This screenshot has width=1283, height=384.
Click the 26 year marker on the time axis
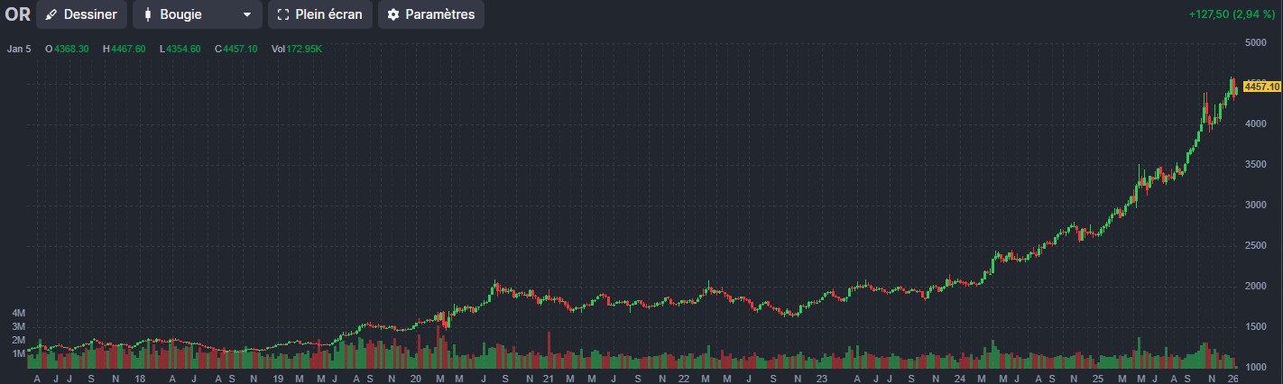[x=1232, y=379]
